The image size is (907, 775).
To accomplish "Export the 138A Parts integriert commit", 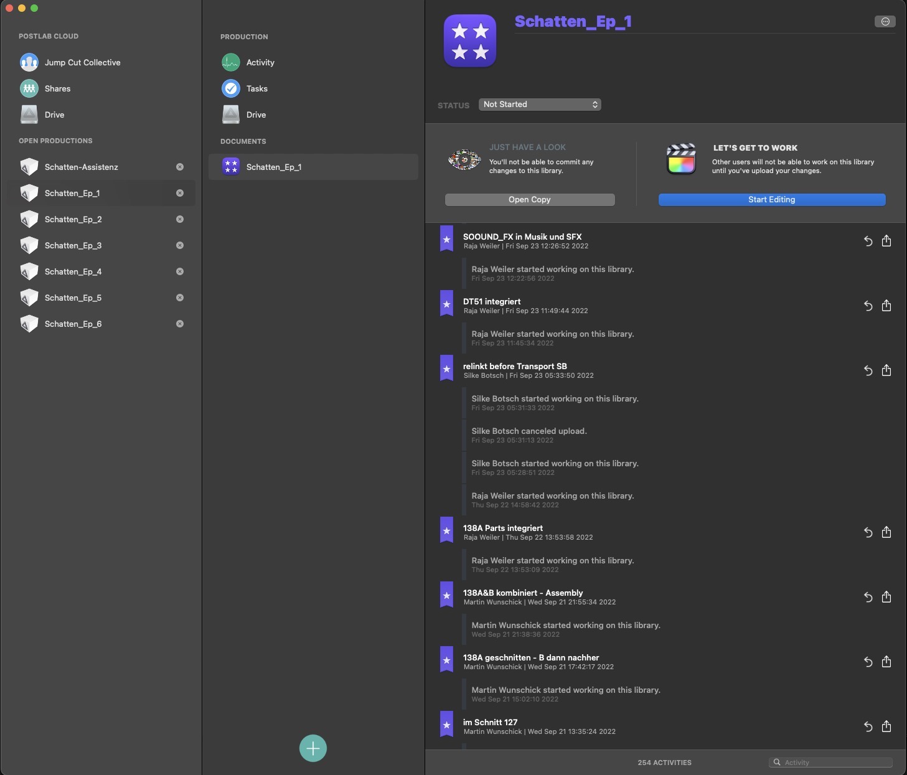I will [886, 532].
